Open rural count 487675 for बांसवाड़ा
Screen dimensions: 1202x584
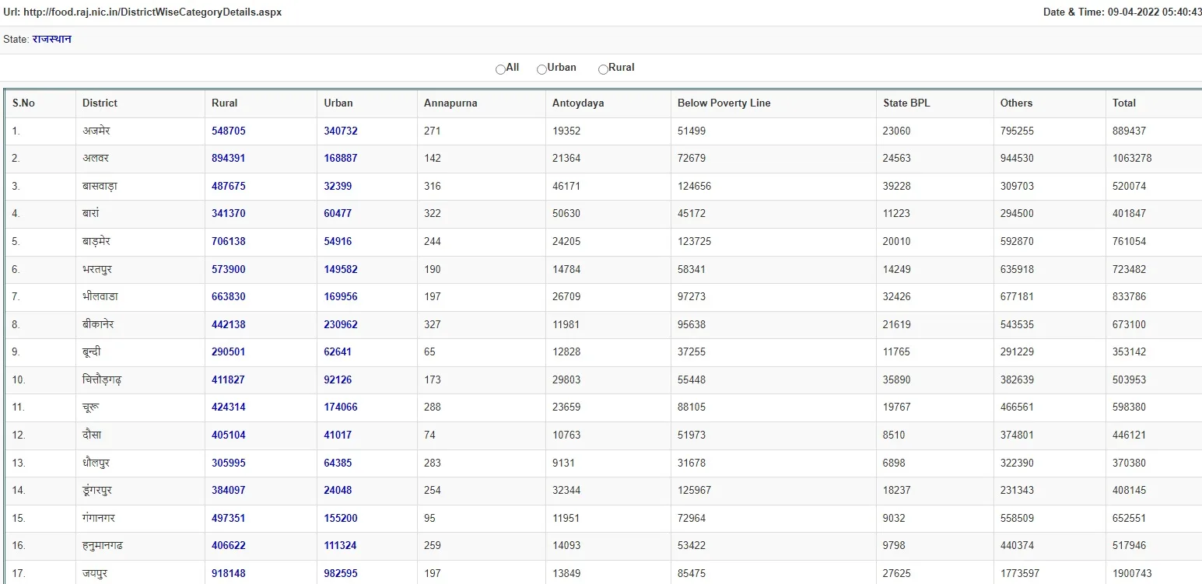click(229, 187)
